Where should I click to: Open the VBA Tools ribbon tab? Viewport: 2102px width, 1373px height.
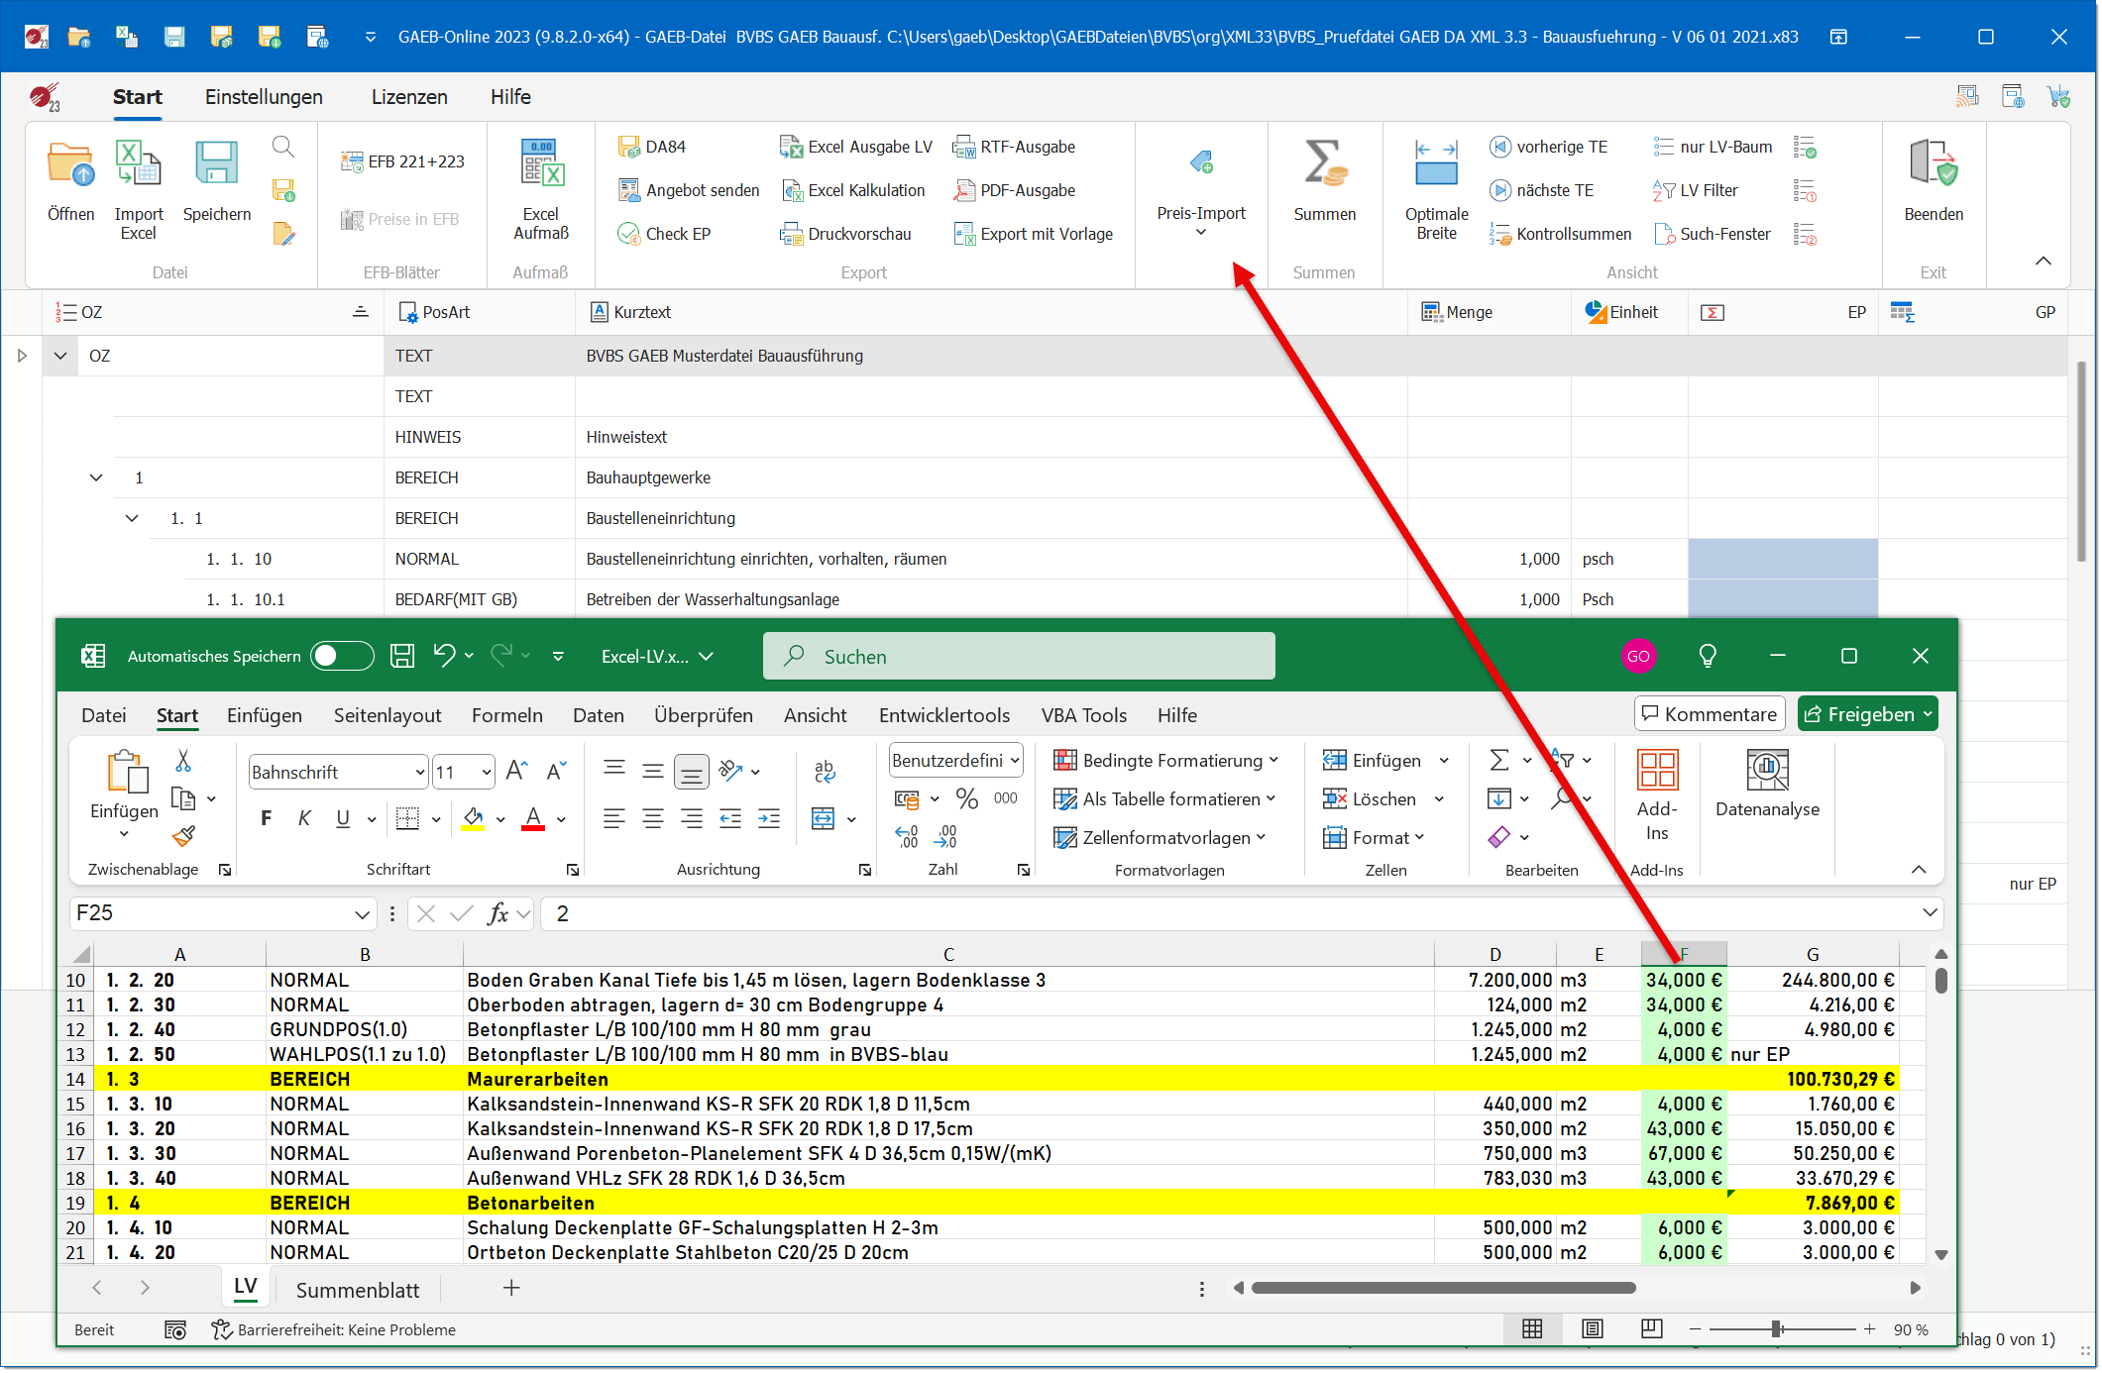tap(1083, 714)
